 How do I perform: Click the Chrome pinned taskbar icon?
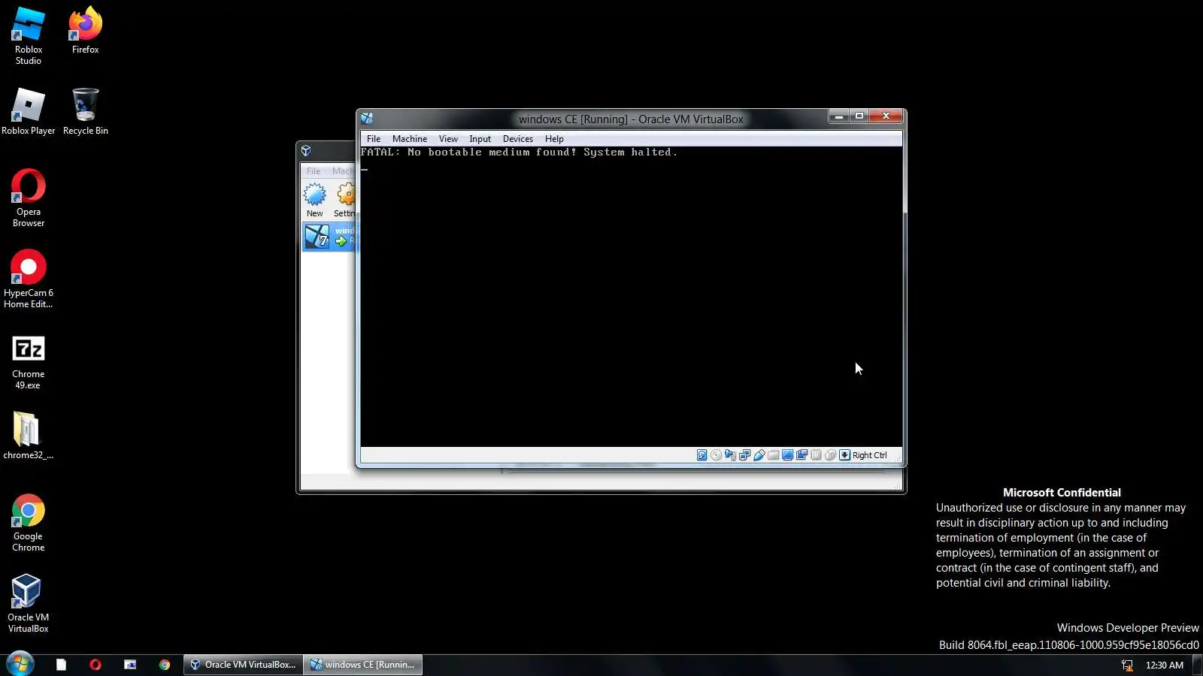[x=165, y=665]
